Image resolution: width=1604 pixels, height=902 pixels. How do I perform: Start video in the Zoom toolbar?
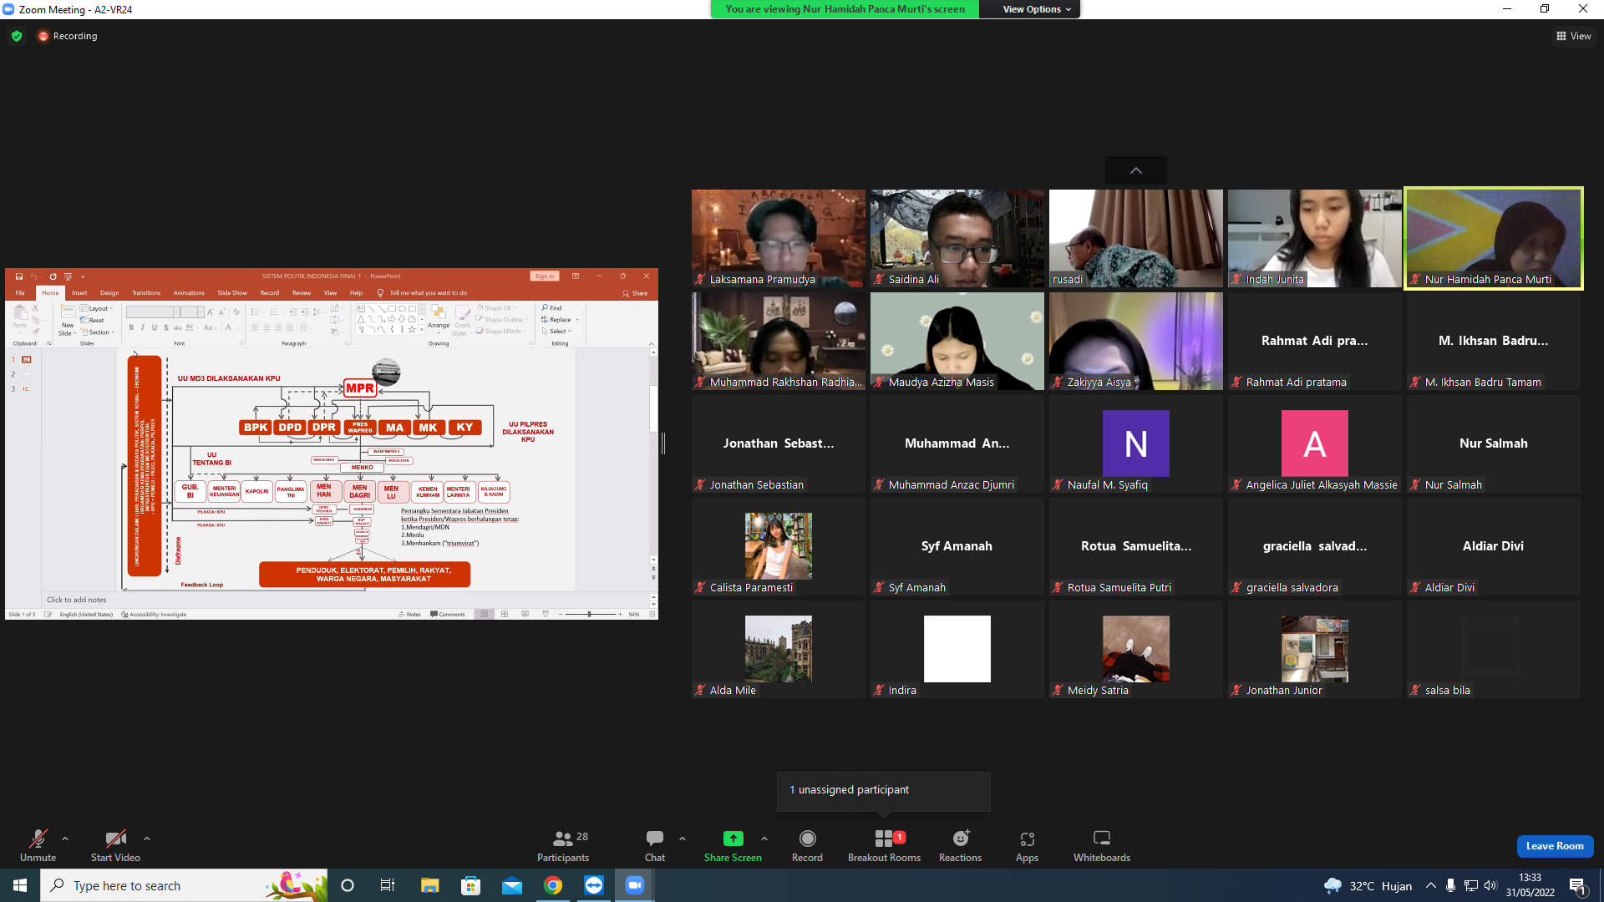point(115,845)
